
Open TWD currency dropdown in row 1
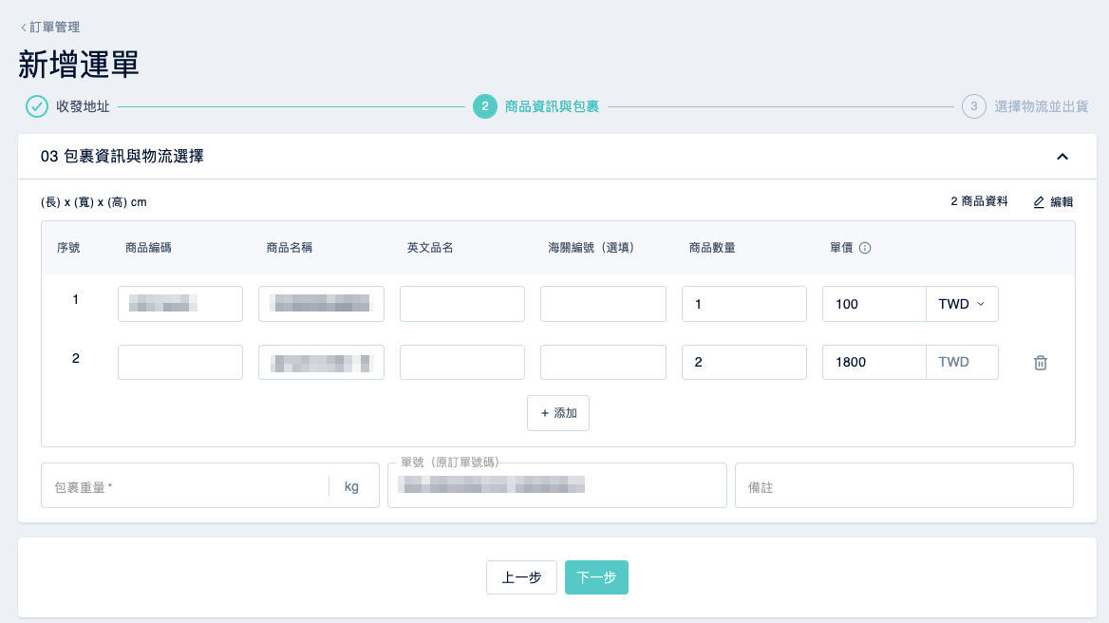tap(962, 304)
